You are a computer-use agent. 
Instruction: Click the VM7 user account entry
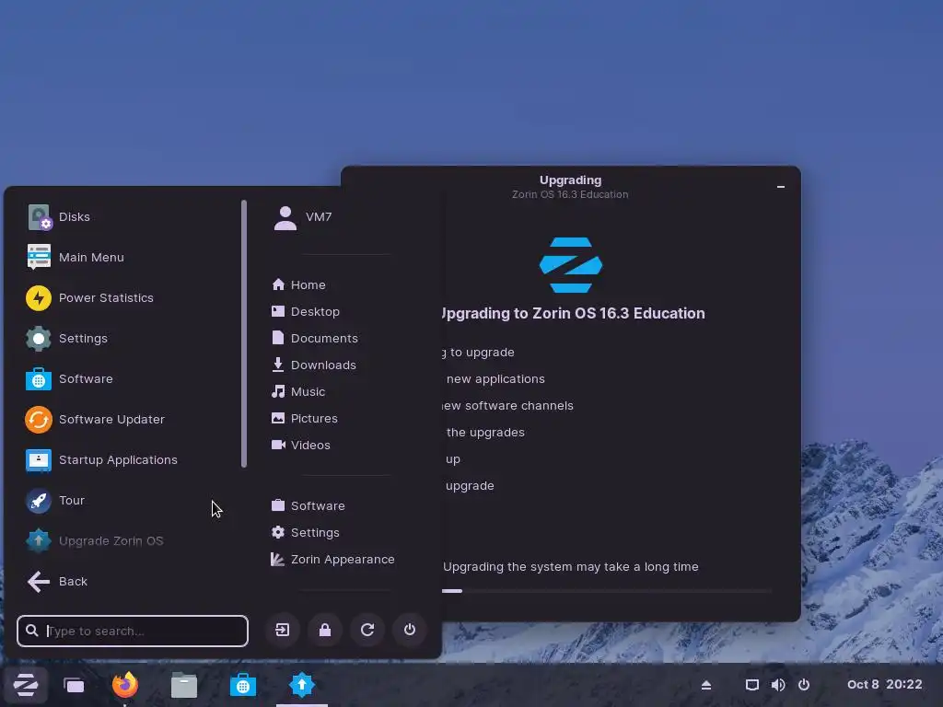click(x=302, y=217)
